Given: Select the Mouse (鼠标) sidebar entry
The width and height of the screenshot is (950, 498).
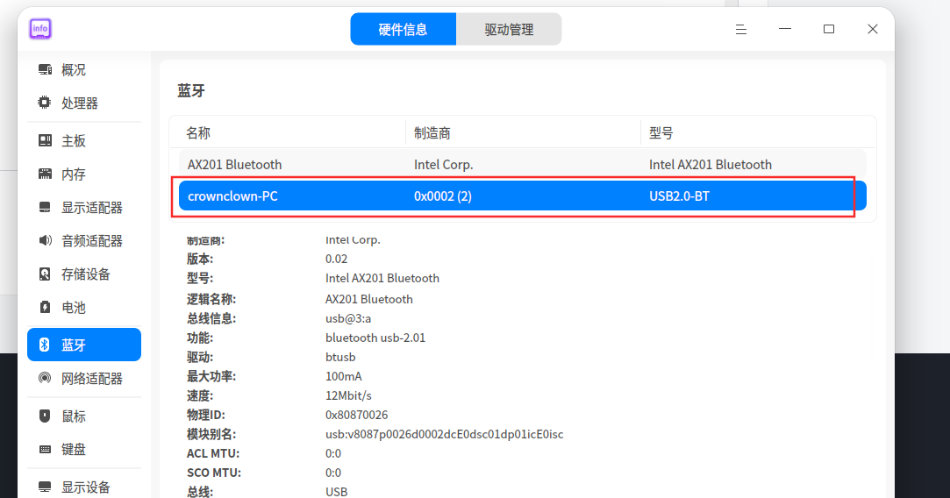Looking at the screenshot, I should (x=84, y=416).
